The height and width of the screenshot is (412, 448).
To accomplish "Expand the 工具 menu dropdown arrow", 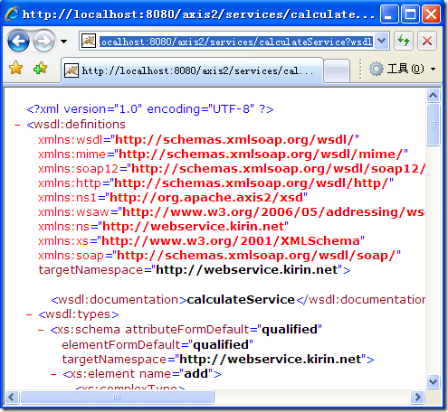I will (434, 70).
